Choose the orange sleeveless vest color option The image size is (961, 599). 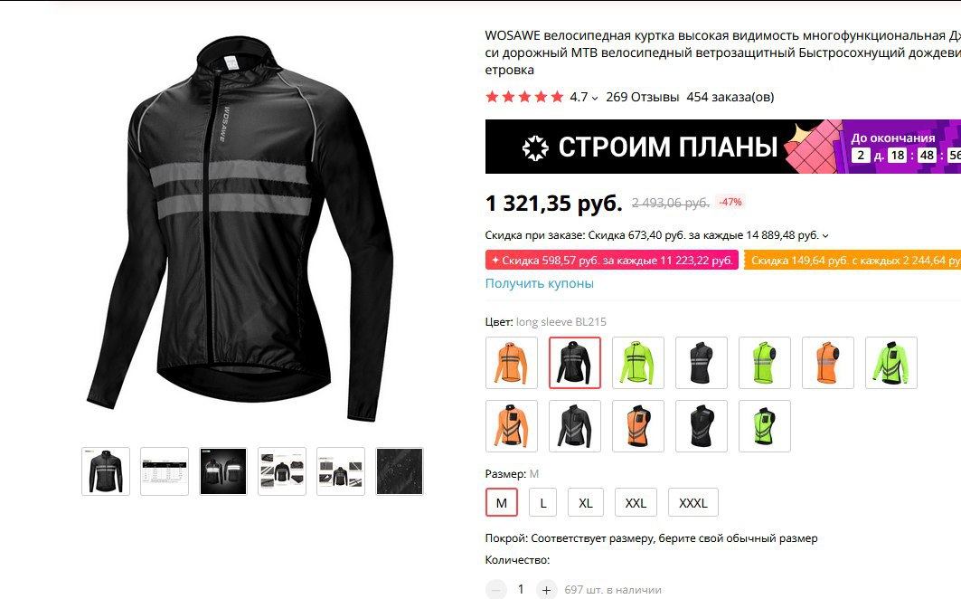click(827, 363)
